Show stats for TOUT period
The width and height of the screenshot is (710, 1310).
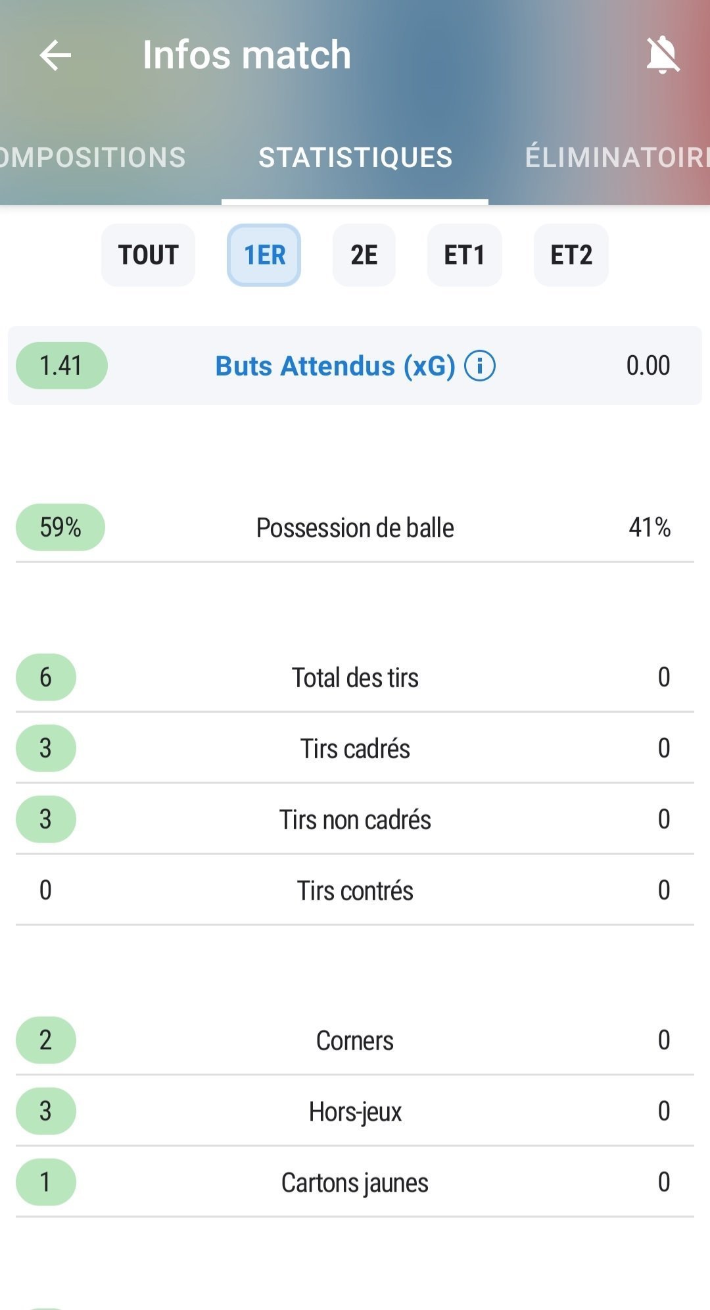[x=148, y=255]
